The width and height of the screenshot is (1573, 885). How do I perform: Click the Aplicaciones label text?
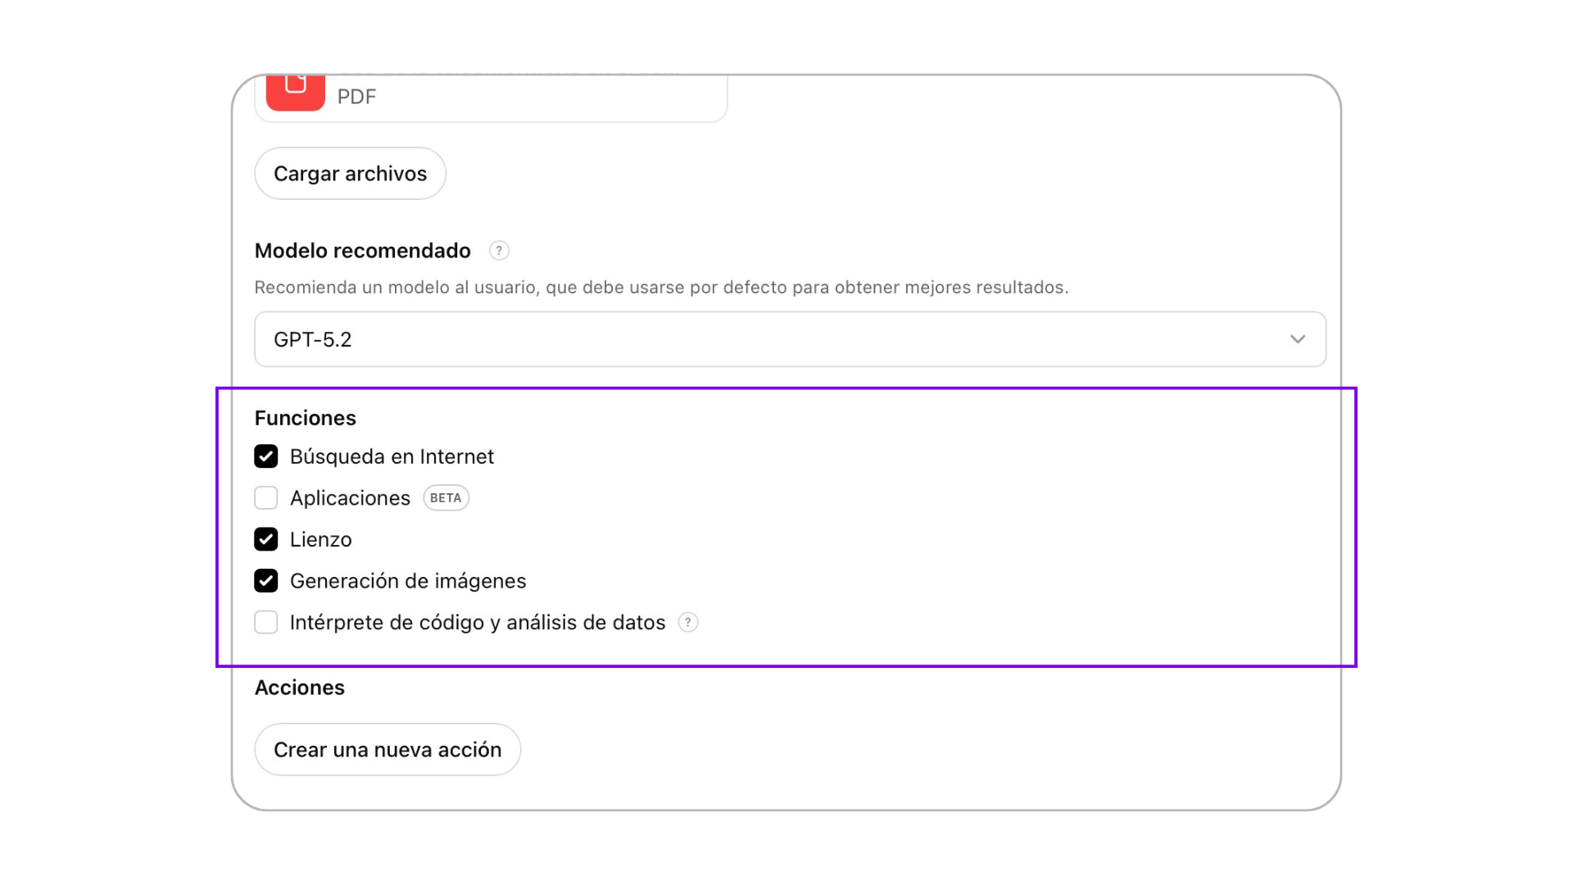tap(350, 498)
